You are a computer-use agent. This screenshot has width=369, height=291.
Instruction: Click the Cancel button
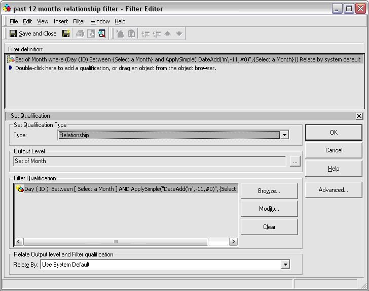click(x=334, y=150)
